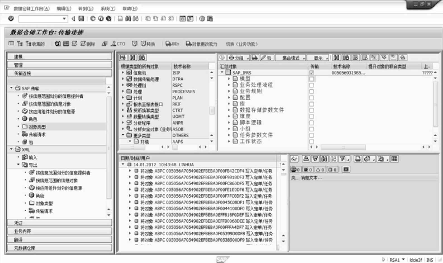Click the 包 pencil icon in collected objects toolbar
This screenshot has width=443, height=263.
point(266,58)
